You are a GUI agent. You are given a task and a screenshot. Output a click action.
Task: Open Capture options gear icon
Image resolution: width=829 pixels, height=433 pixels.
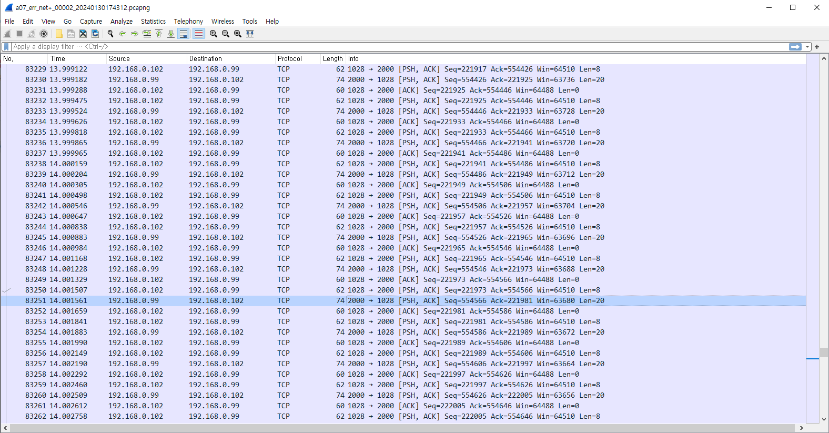point(44,34)
